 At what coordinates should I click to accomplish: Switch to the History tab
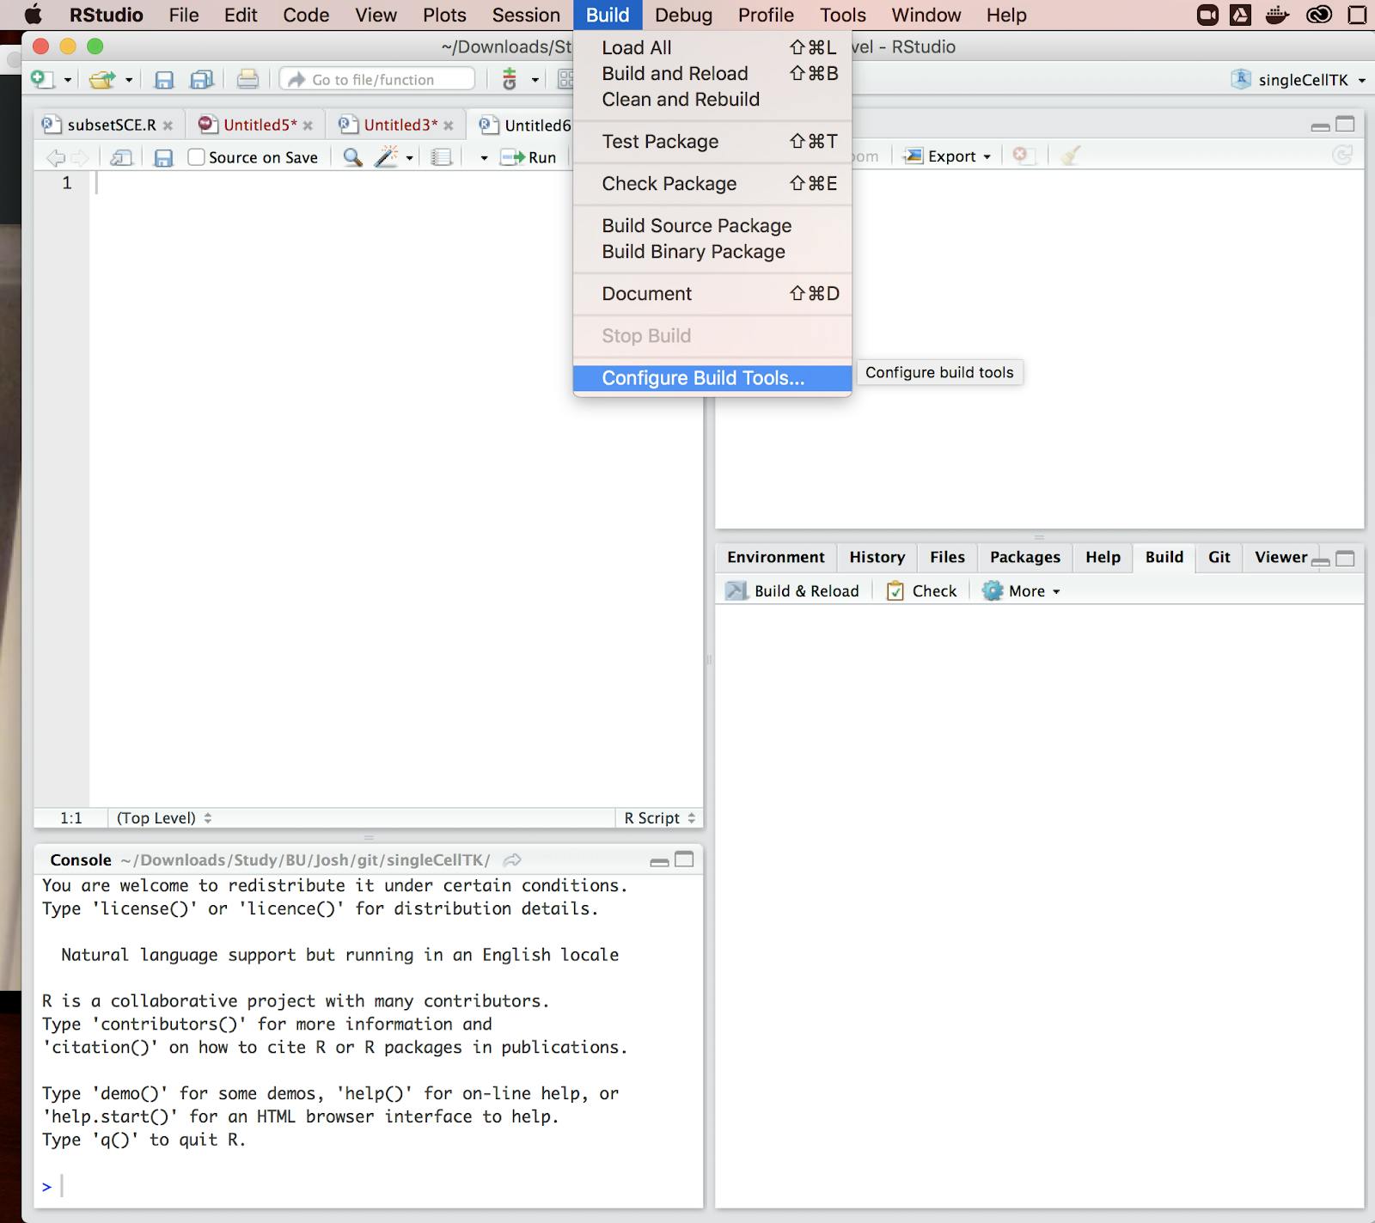pyautogui.click(x=877, y=557)
